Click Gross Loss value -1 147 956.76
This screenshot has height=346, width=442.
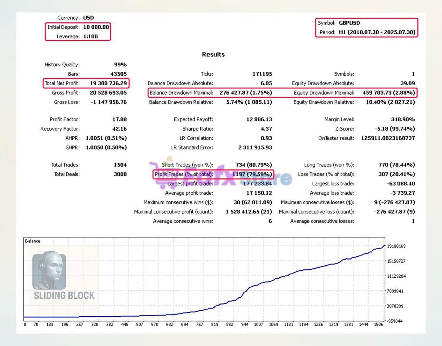(108, 102)
